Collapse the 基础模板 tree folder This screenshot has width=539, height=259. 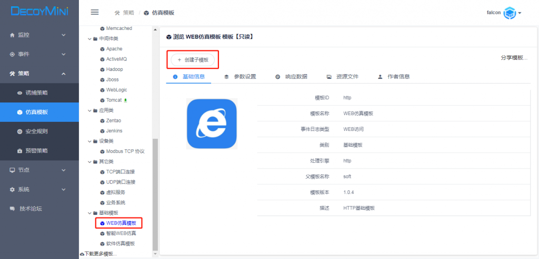(x=90, y=213)
